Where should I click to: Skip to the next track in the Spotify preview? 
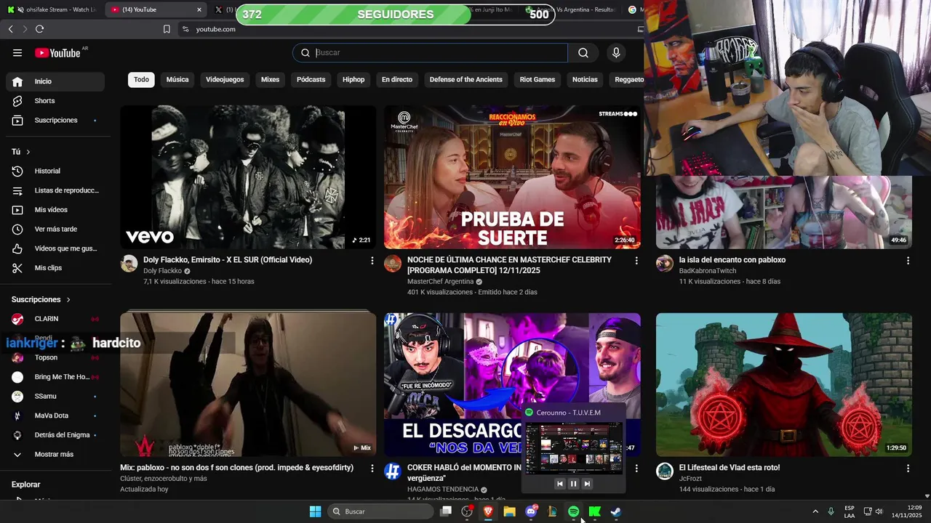point(587,484)
